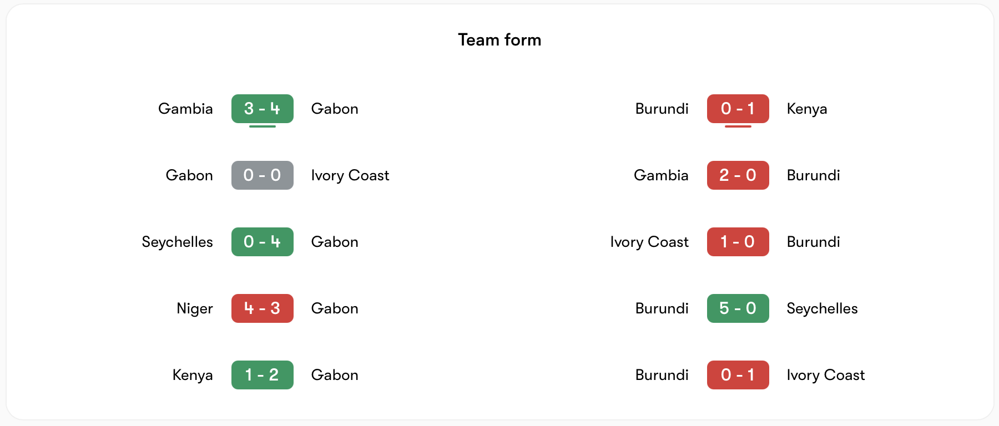Open the 1 - 2 Kenya vs Gabon result
This screenshot has height=426, width=999.
click(262, 375)
